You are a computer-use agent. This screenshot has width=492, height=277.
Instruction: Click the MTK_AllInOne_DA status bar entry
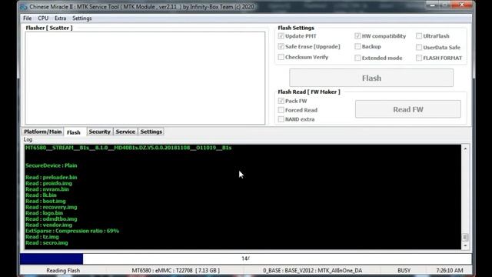313,270
